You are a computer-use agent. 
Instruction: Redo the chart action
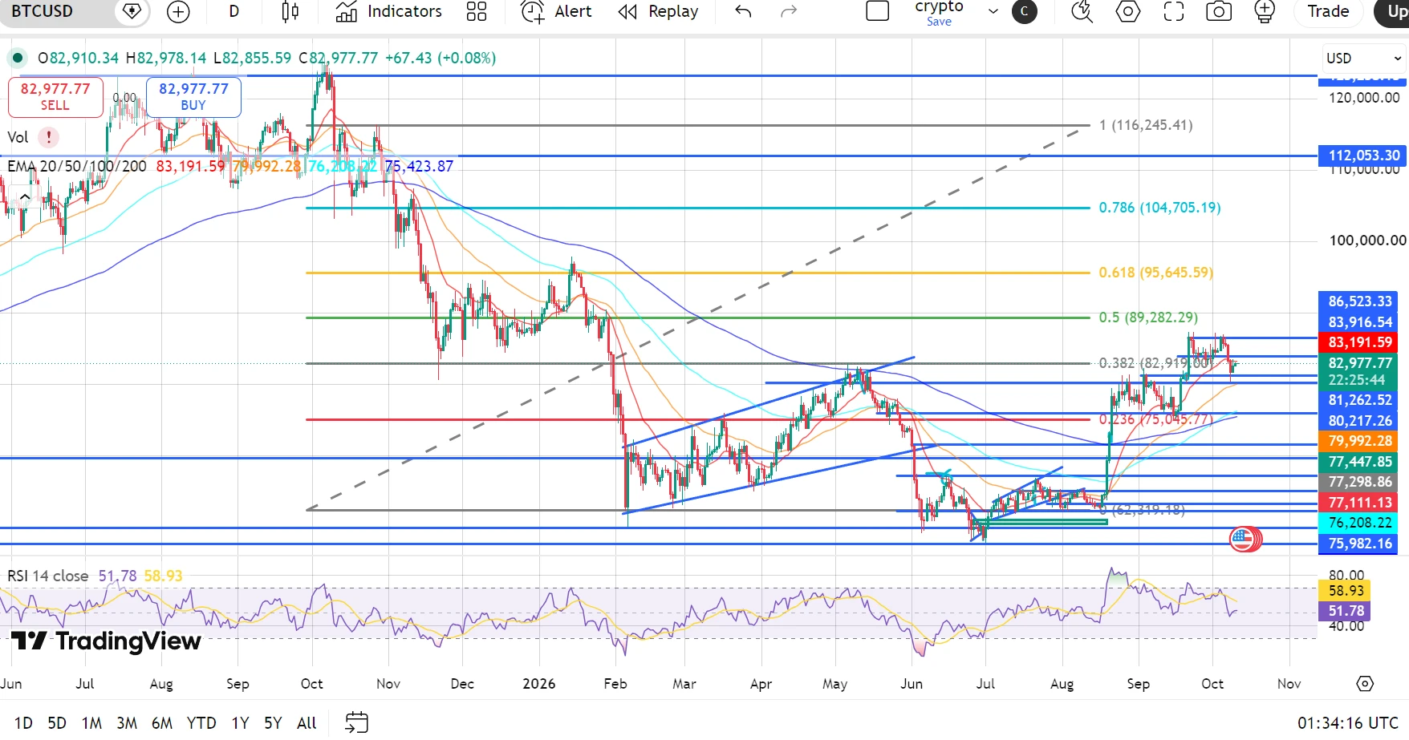[x=789, y=11]
